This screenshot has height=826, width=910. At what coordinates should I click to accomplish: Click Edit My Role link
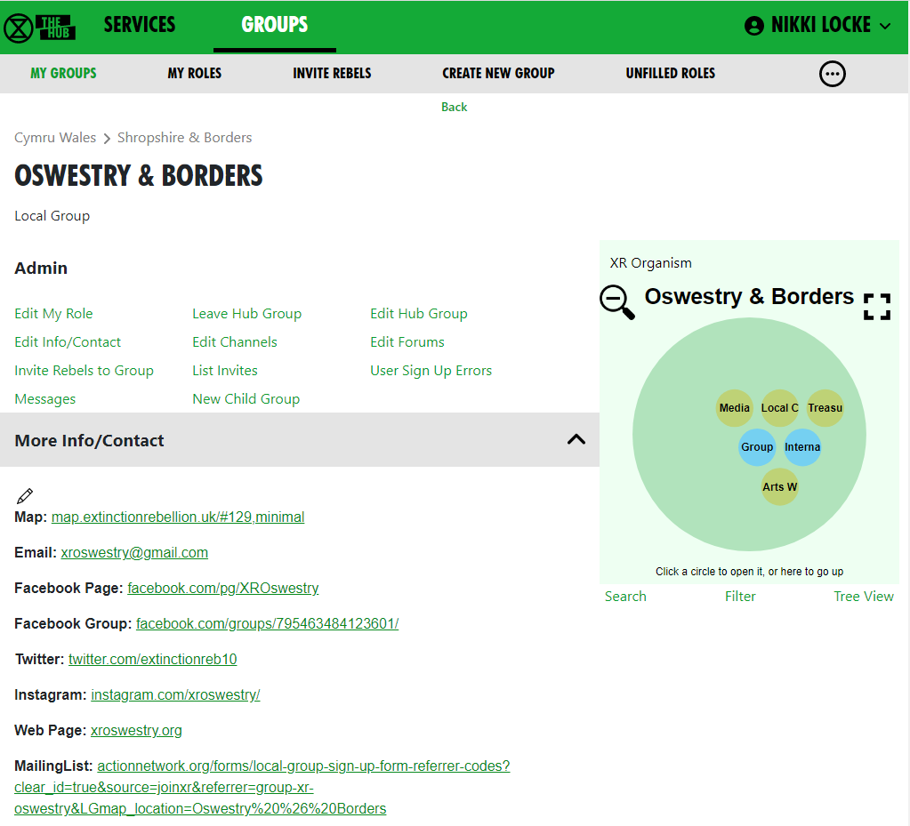53,314
